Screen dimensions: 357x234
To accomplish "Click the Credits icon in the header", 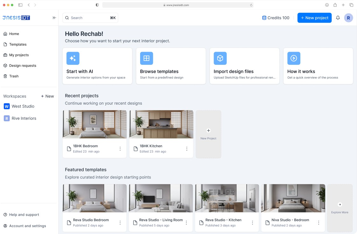I will click(265, 18).
